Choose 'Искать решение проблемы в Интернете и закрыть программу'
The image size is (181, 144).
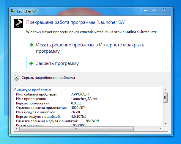pos(90,48)
